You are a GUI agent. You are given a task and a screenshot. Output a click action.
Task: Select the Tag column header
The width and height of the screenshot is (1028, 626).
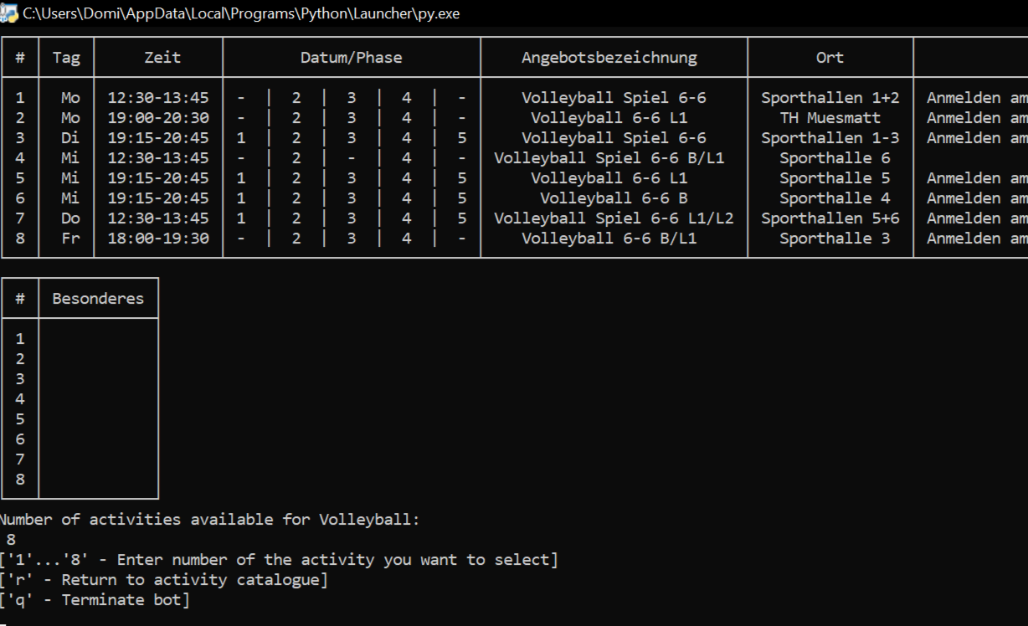coord(66,58)
